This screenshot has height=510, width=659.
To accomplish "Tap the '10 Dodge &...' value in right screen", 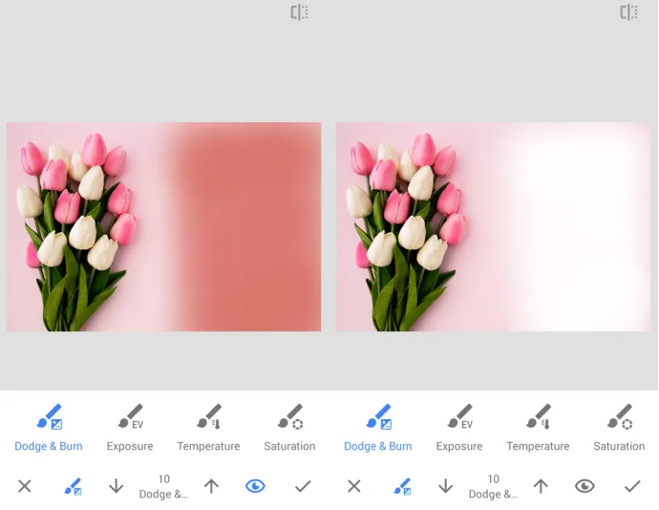I will click(493, 486).
